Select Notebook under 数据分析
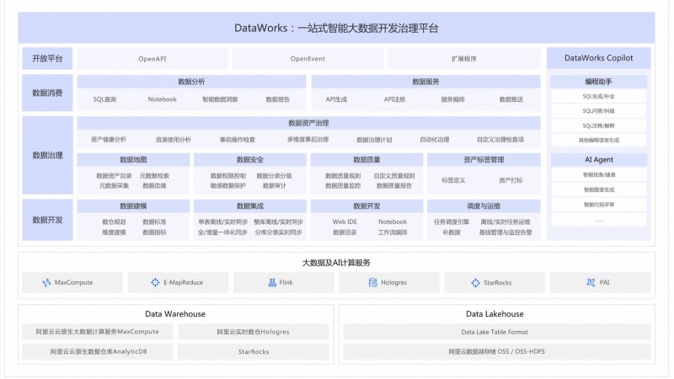674x379 pixels. coord(162,99)
